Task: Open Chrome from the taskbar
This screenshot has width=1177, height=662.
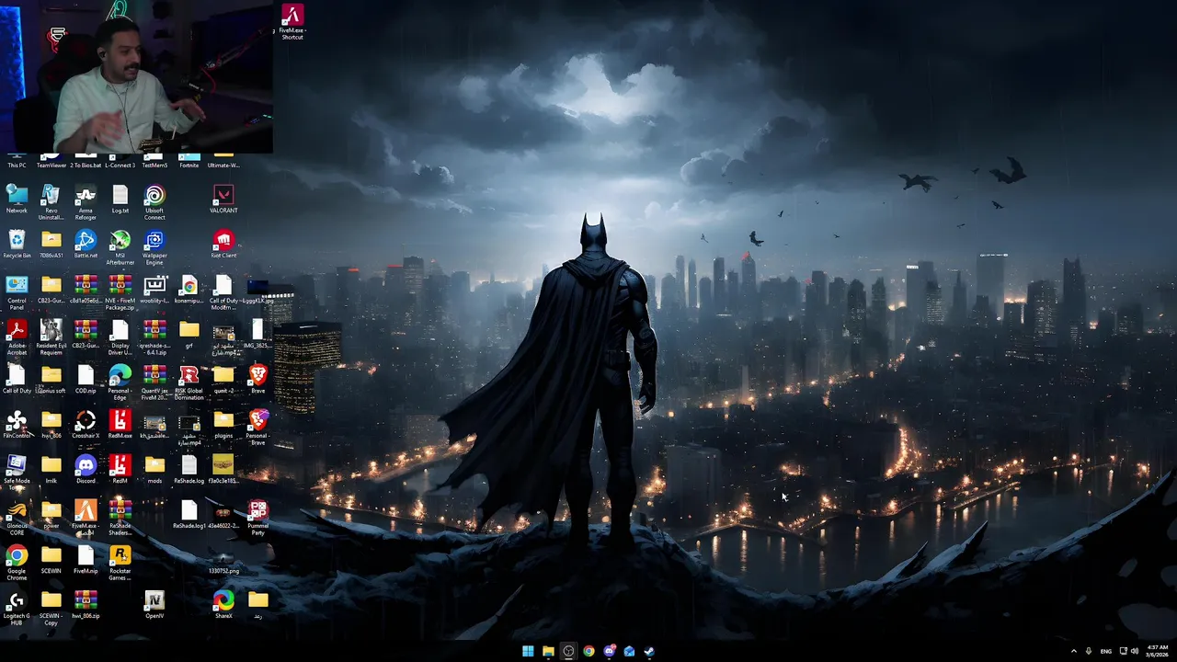Action: click(x=588, y=651)
